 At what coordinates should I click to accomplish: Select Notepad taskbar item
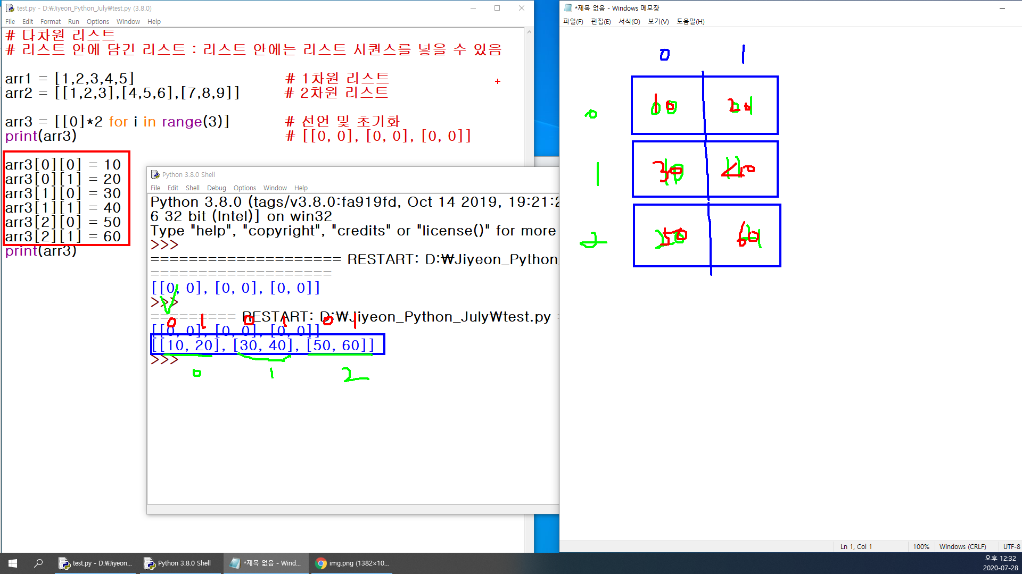266,563
